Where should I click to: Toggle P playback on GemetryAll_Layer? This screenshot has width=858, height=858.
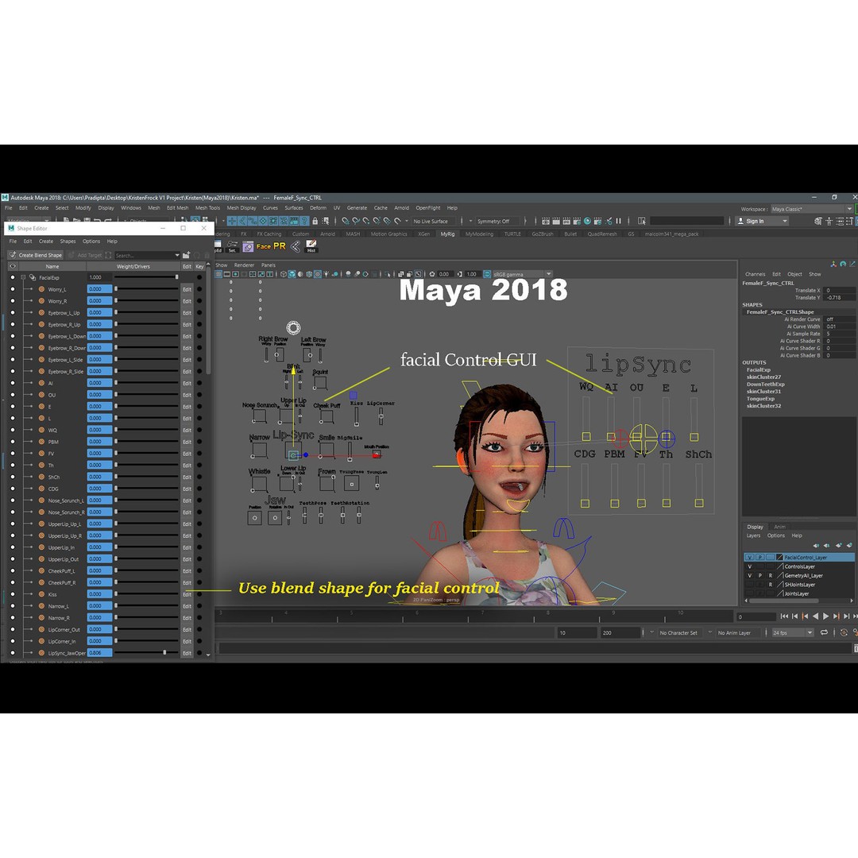pos(760,576)
